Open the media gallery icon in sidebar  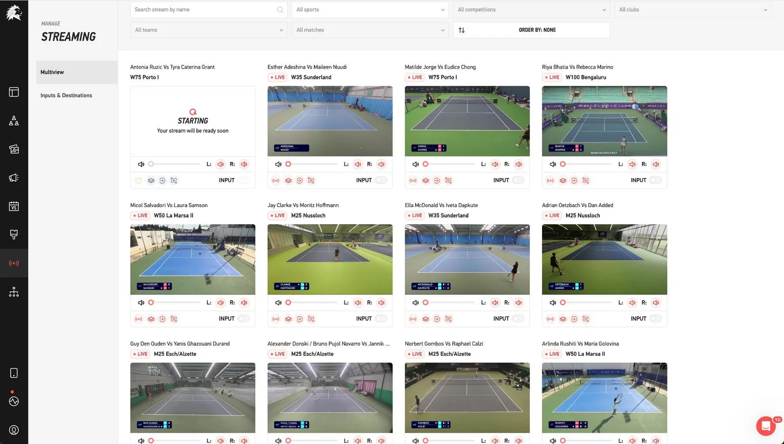14,149
